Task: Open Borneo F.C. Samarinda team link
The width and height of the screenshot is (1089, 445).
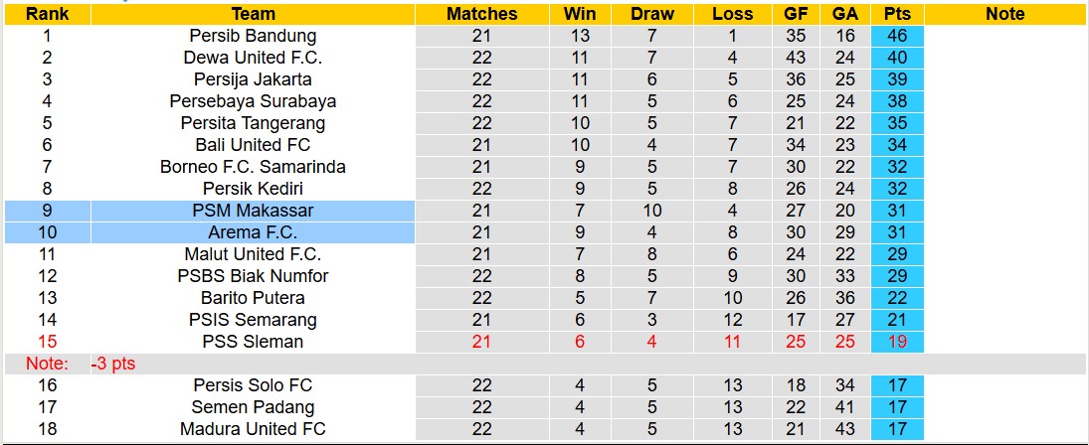Action: [253, 167]
